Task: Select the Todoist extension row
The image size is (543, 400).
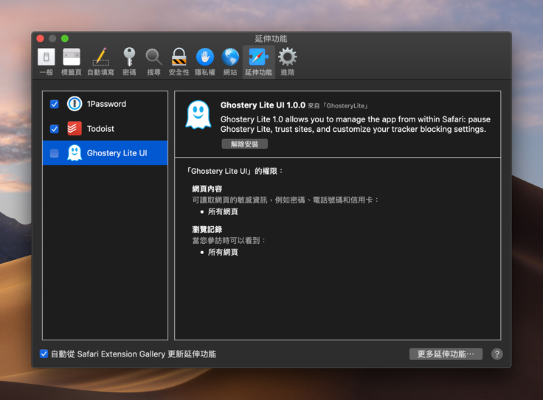Action: click(x=105, y=129)
